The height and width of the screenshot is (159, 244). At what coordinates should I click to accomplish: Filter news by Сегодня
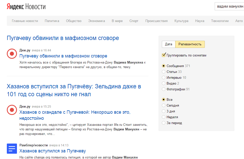pos(164,106)
